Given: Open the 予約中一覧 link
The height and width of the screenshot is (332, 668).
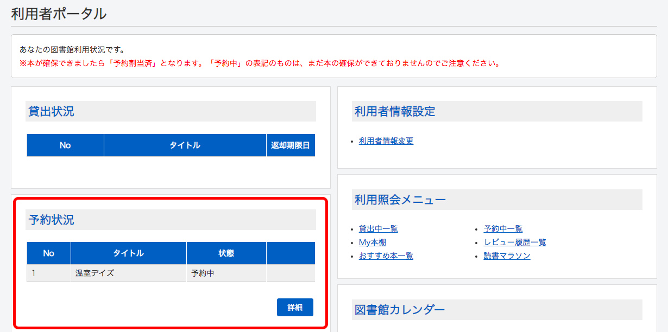Looking at the screenshot, I should (503, 229).
